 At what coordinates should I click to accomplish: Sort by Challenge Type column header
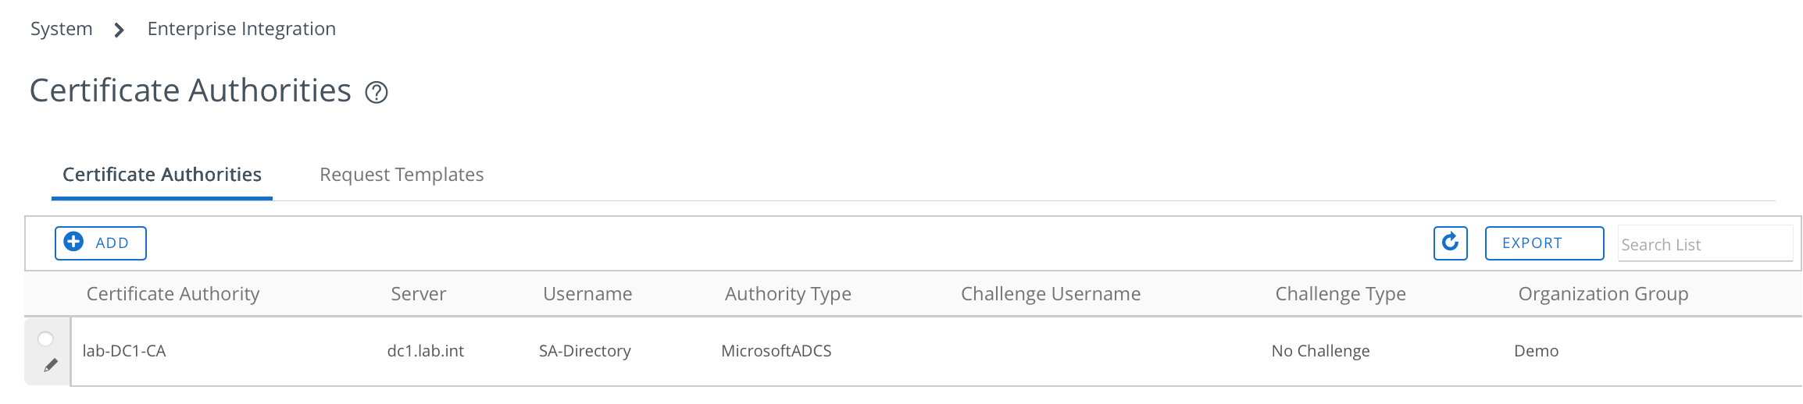(x=1340, y=294)
